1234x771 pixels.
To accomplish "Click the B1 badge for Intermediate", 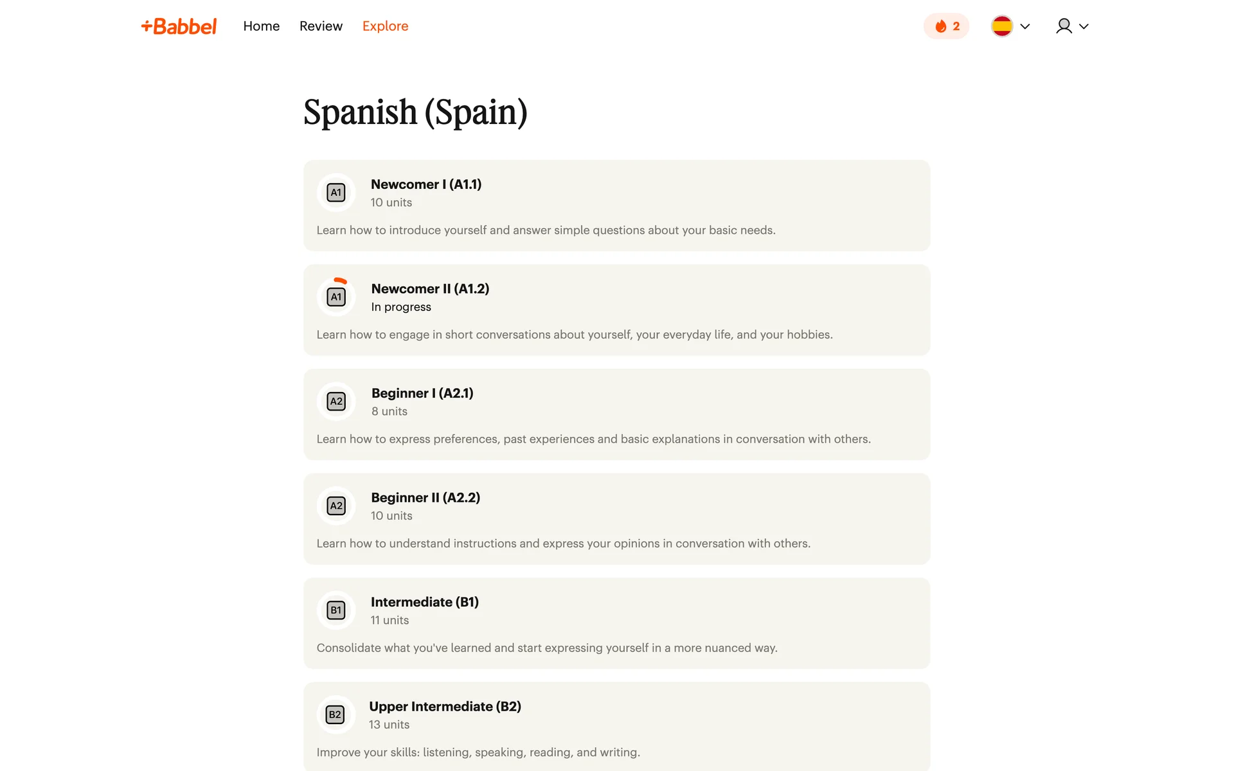I will click(336, 610).
